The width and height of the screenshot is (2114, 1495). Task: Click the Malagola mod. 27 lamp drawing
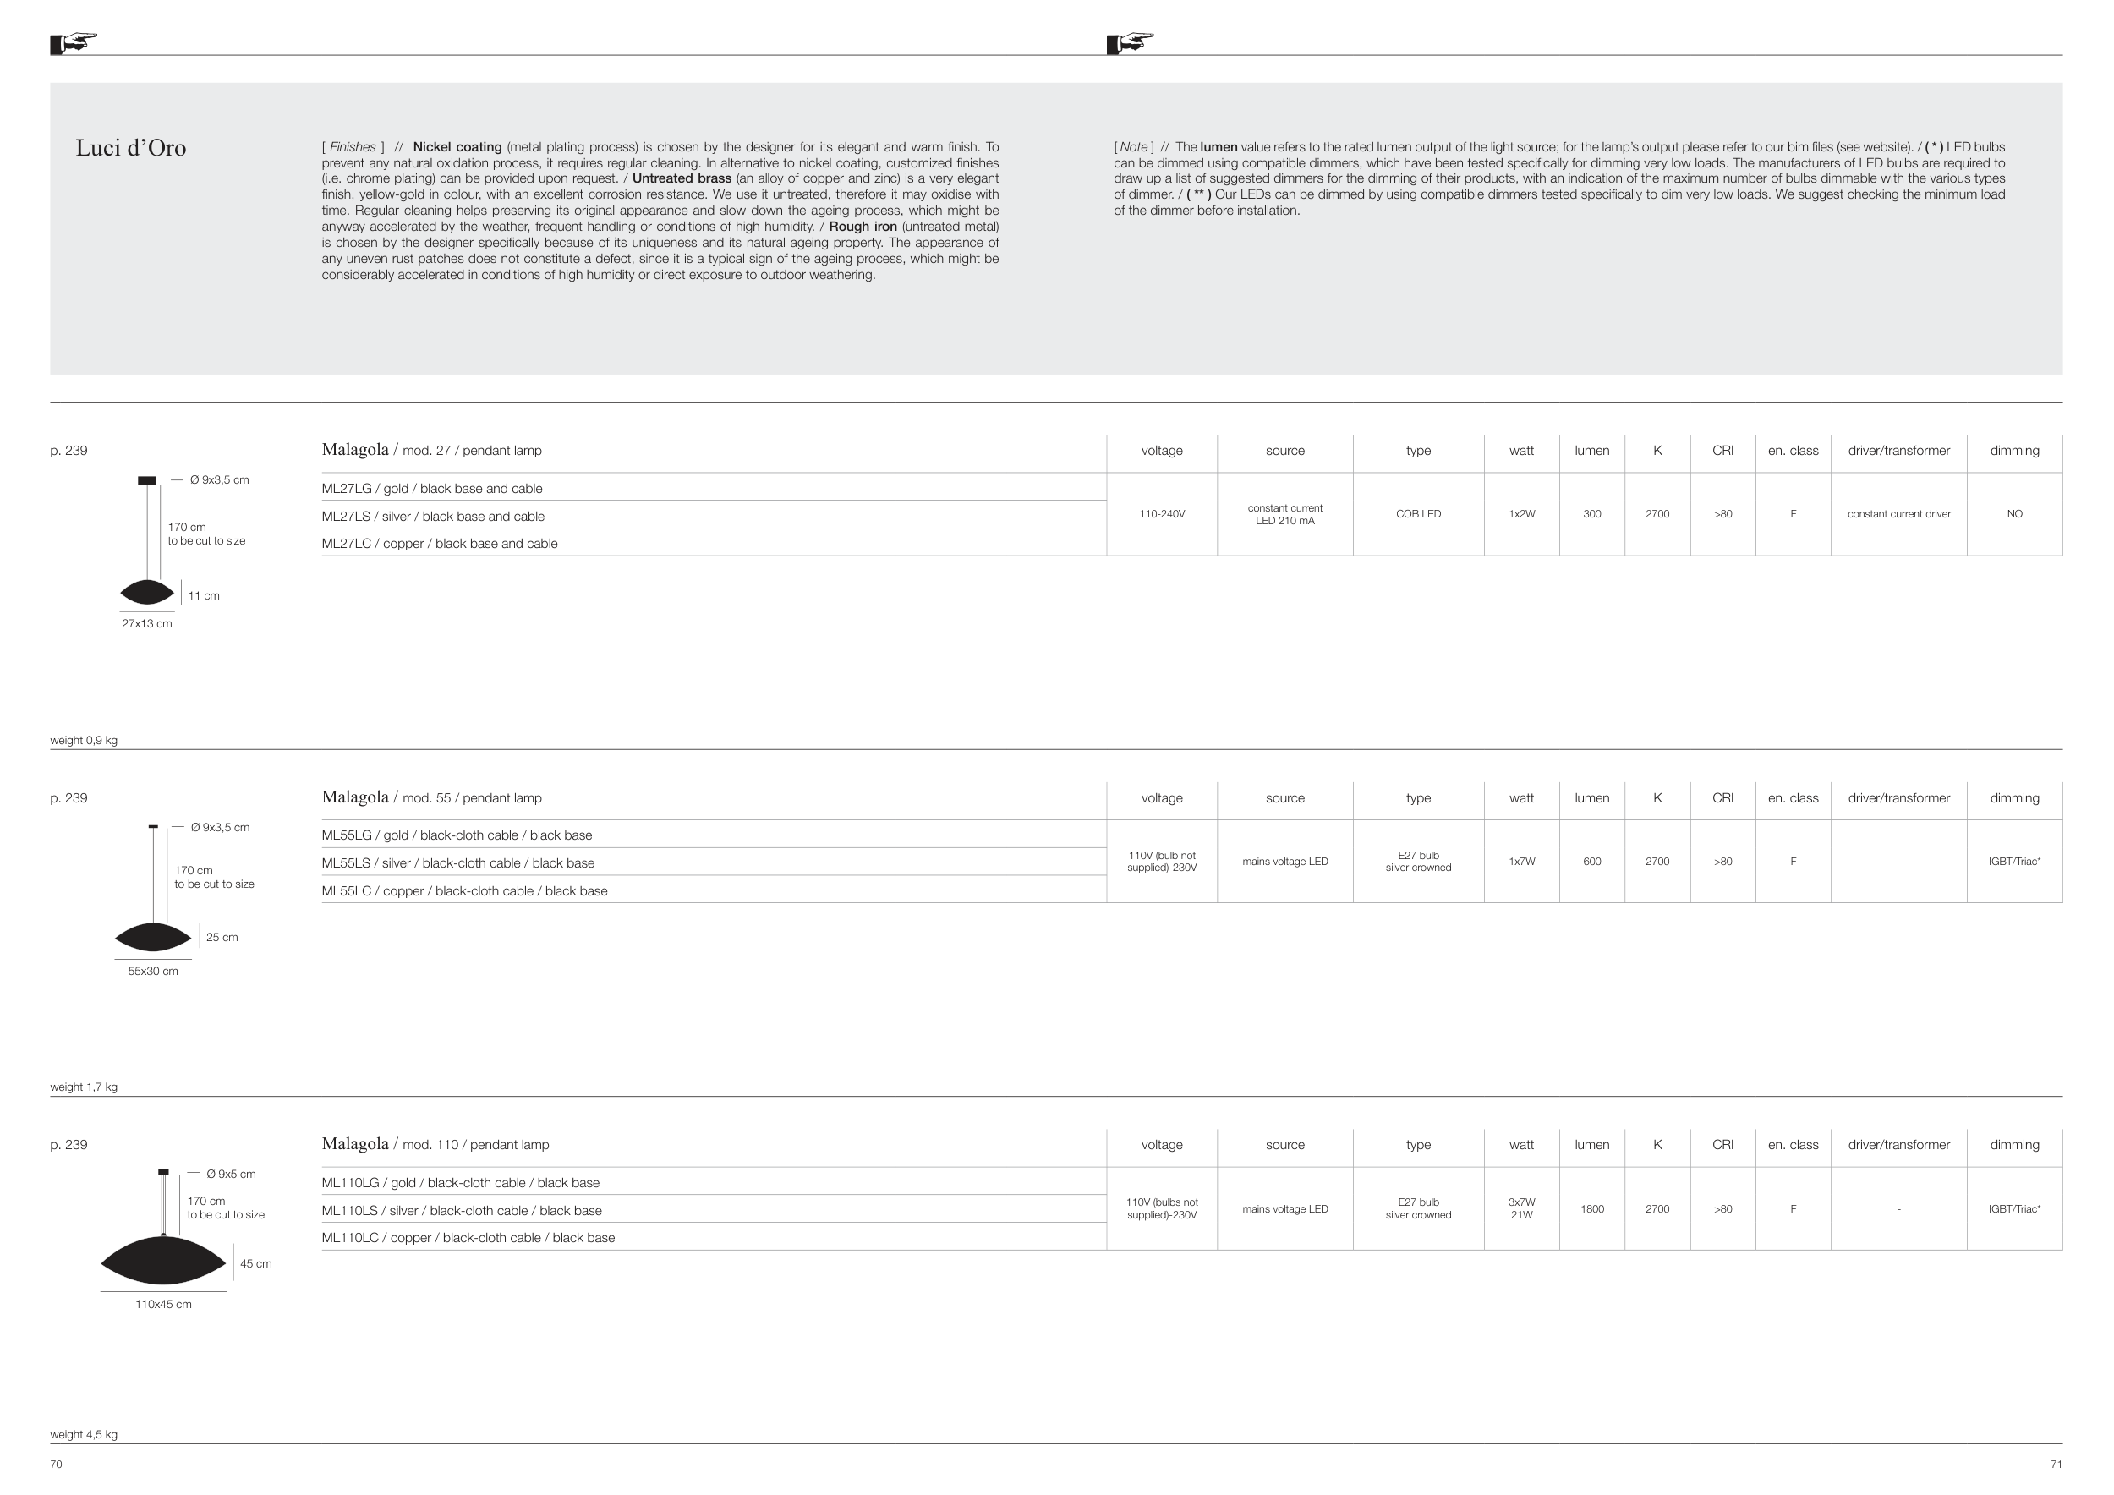(x=146, y=591)
